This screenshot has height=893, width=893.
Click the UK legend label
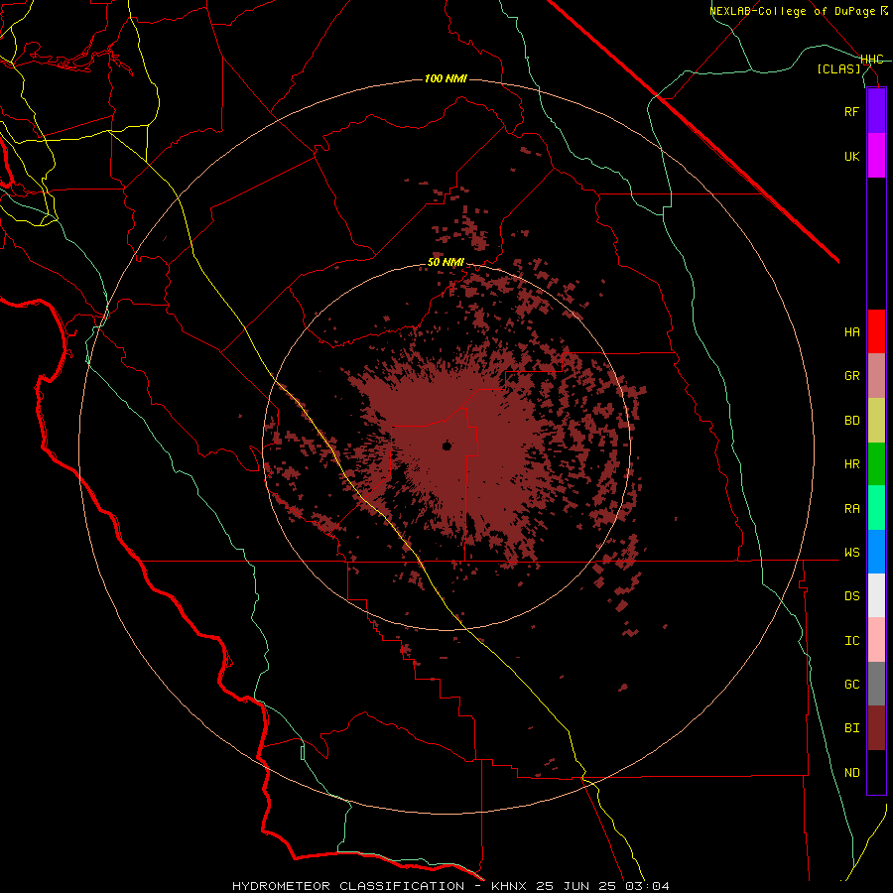click(851, 156)
